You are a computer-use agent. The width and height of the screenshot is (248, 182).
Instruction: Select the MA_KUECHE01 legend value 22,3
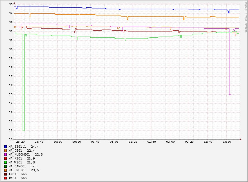click(39, 154)
